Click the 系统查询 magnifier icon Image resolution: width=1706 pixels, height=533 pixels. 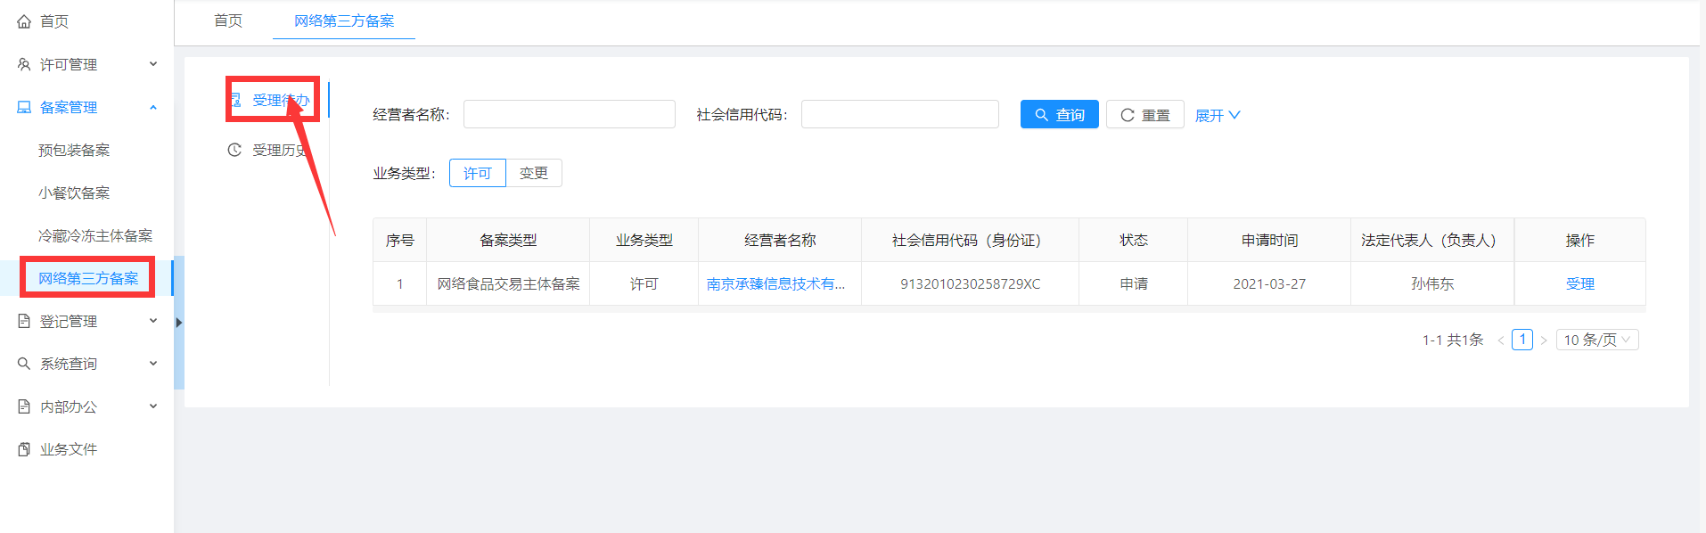click(24, 364)
